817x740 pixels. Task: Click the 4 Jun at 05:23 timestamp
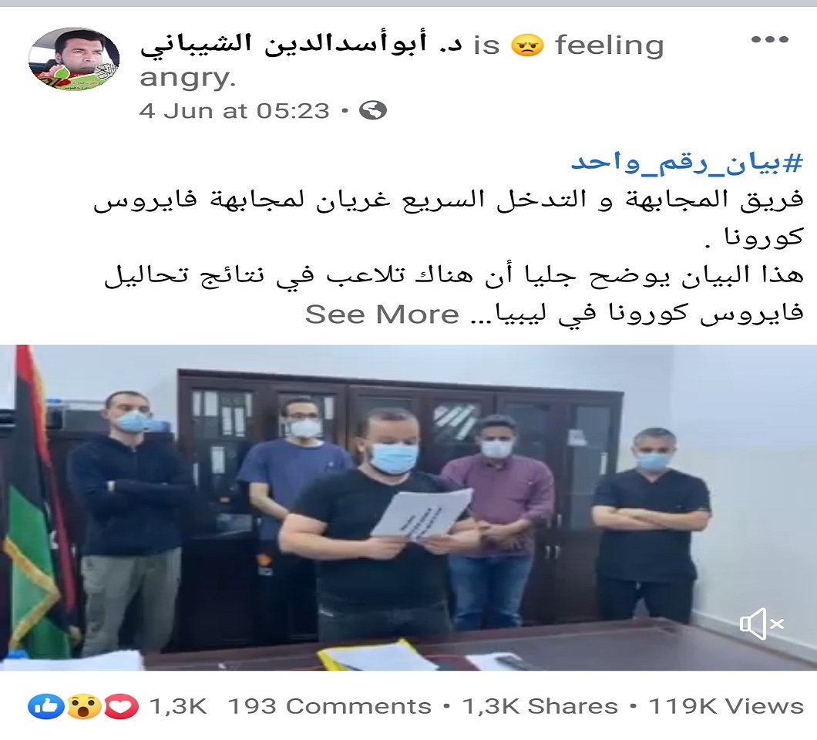(234, 111)
